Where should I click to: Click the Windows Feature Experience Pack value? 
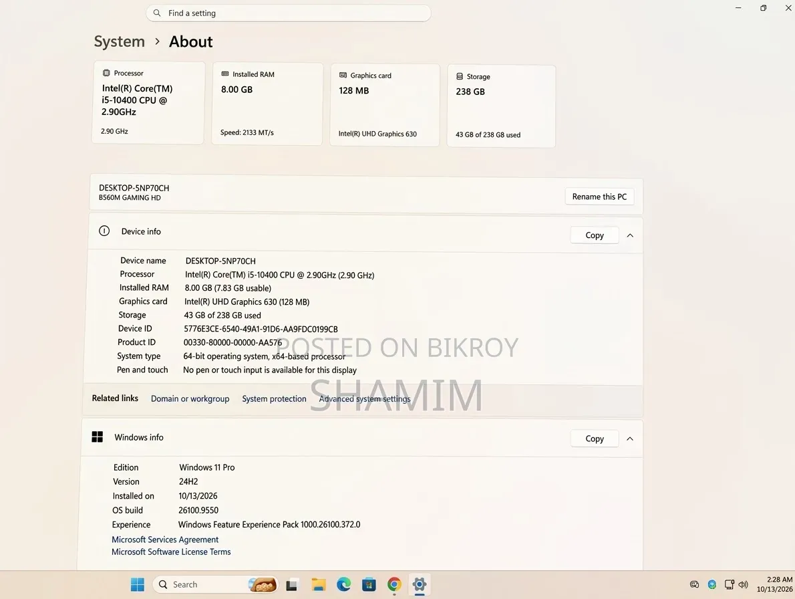coord(269,524)
